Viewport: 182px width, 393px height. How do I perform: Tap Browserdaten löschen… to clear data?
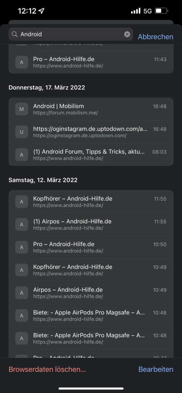click(47, 369)
